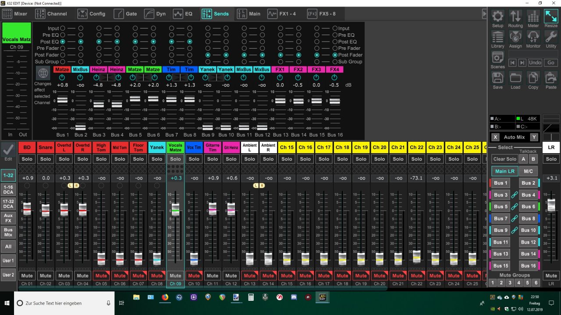The width and height of the screenshot is (561, 315).
Task: Mute channel Ch 01 BD
Action: [x=27, y=276]
